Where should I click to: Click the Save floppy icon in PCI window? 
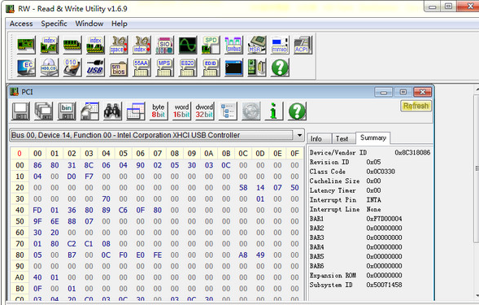21,111
